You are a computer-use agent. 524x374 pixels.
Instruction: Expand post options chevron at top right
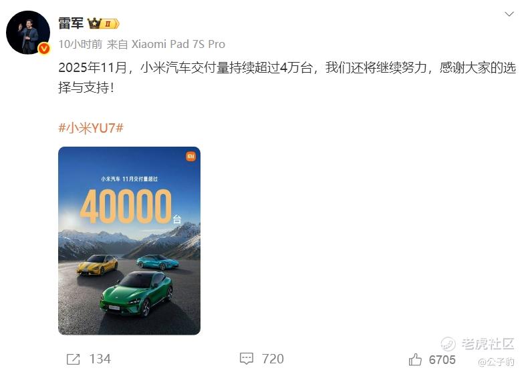coord(509,14)
